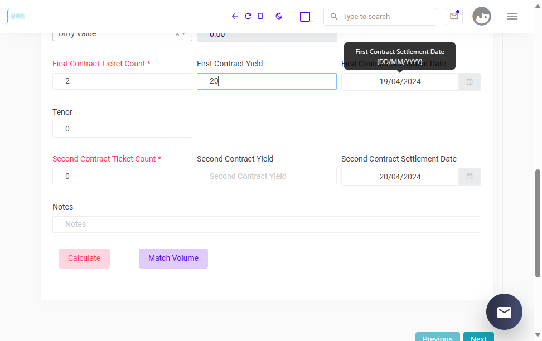Open the mail notifications icon in header
Screen dimensions: 542x341
coord(454,16)
